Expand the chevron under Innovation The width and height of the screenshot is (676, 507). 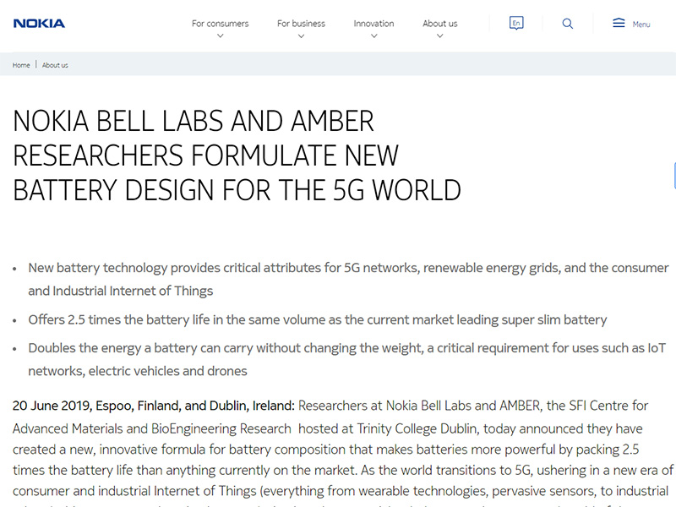tap(373, 36)
